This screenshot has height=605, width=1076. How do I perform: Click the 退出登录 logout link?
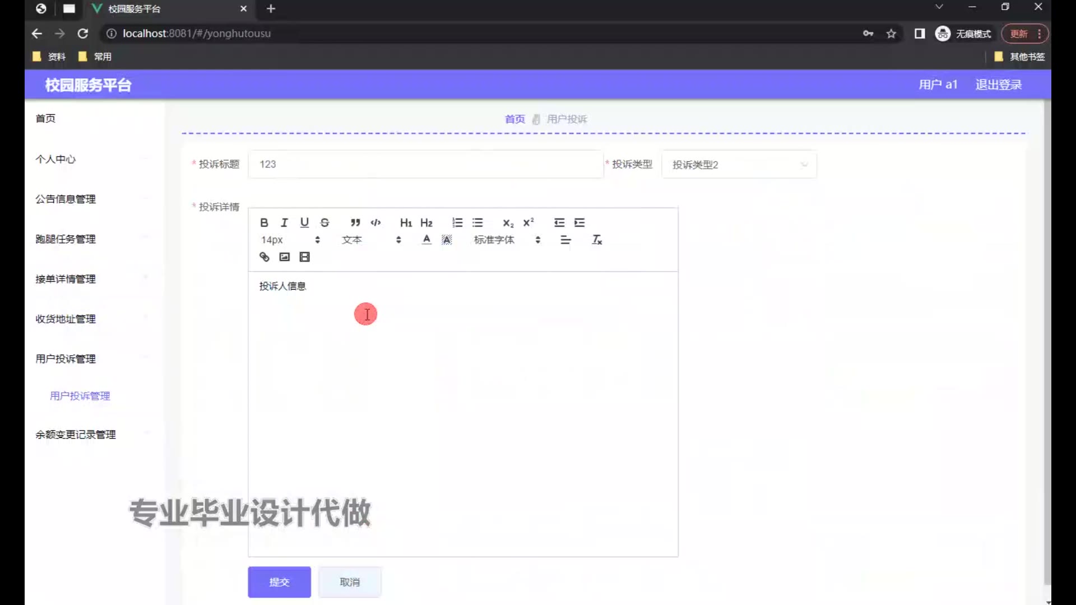[998, 85]
